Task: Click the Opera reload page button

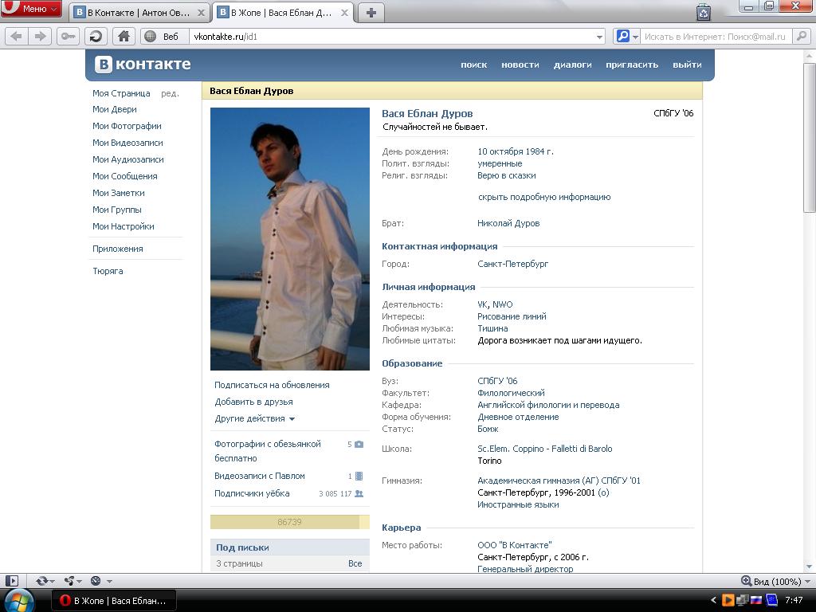Action: click(96, 36)
